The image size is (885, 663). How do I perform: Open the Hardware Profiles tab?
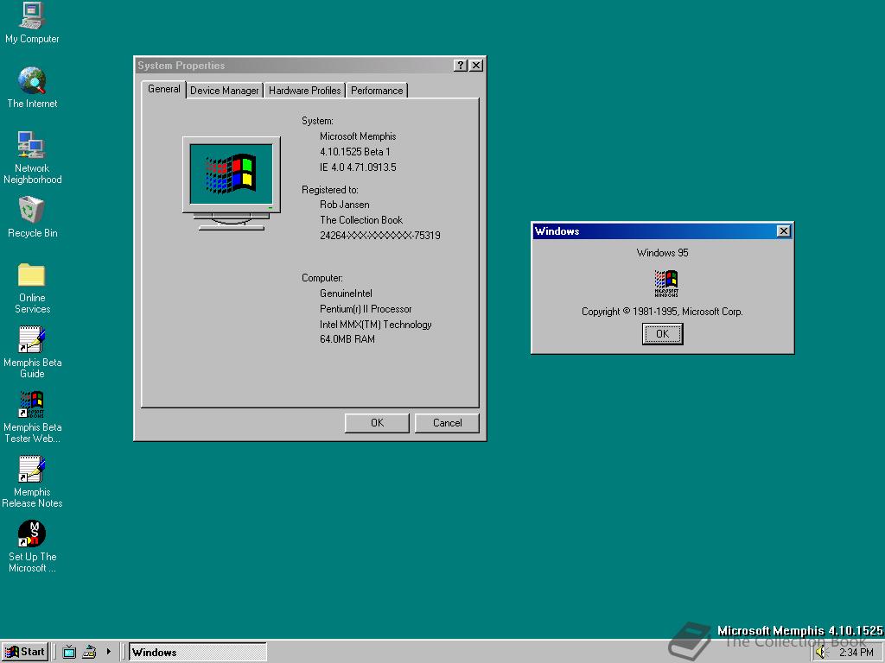[x=304, y=90]
